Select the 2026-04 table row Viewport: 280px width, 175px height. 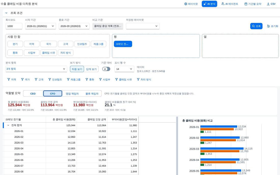pos(71,148)
